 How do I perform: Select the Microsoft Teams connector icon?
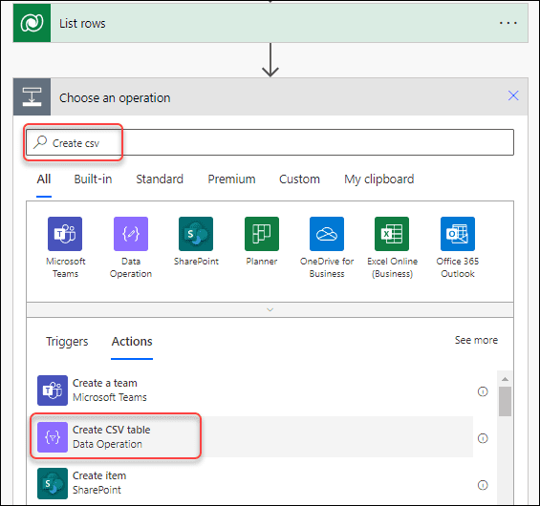click(65, 234)
